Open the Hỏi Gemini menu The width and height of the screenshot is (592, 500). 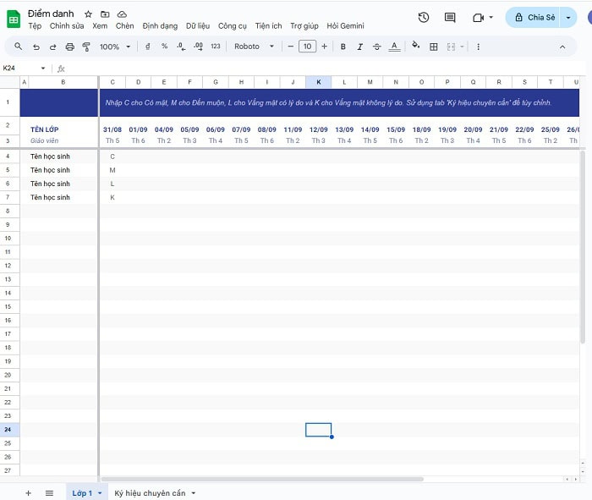point(345,25)
